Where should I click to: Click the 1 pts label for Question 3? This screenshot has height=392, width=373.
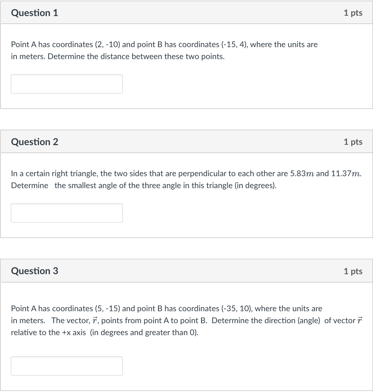[x=352, y=271]
